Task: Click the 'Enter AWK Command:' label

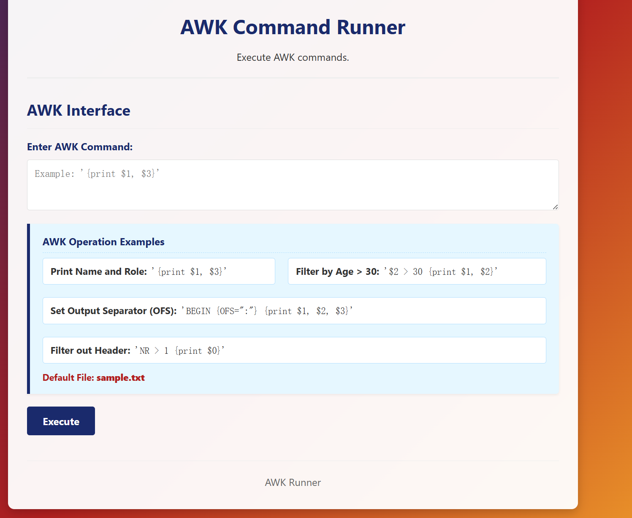Action: pos(80,147)
